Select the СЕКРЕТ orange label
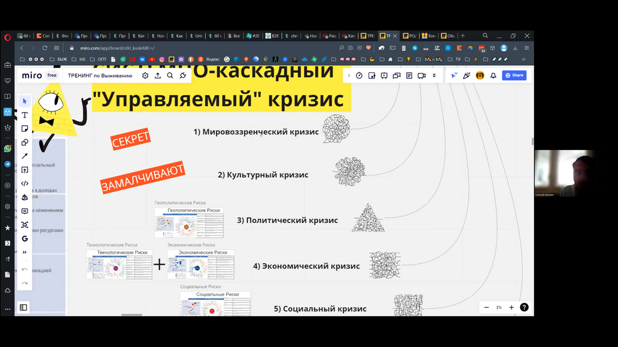The image size is (618, 347). [130, 139]
